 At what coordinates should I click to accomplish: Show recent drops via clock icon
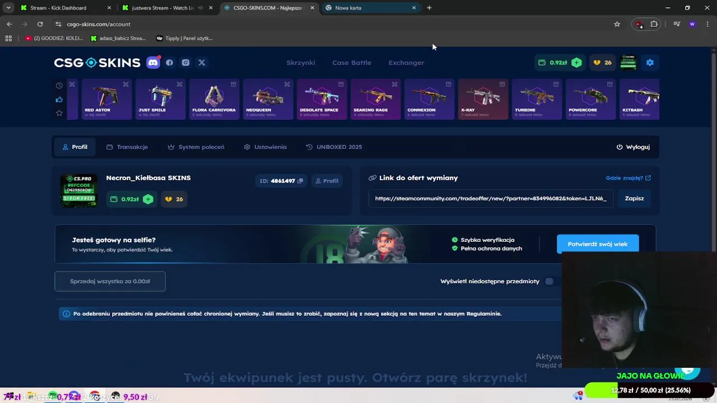[x=59, y=86]
